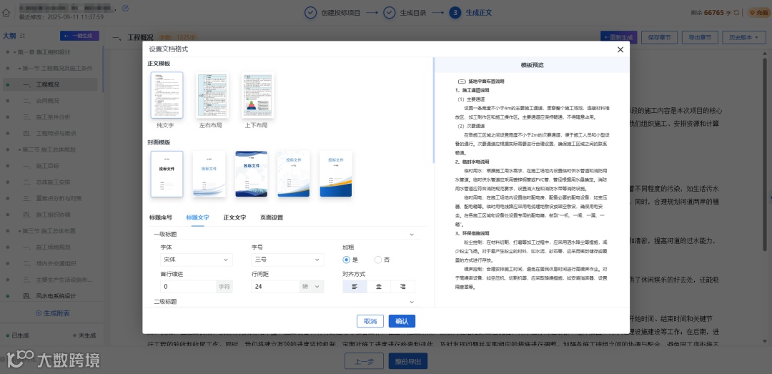772x374 pixels.
Task: Select 四、工程特点与难点 in the outline
Action: pos(49,134)
